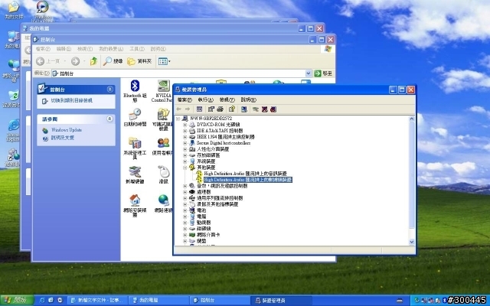The image size is (490, 306).
Task: Expand the IDE ATA/ATAPI 控制器 node
Action: pos(185,131)
